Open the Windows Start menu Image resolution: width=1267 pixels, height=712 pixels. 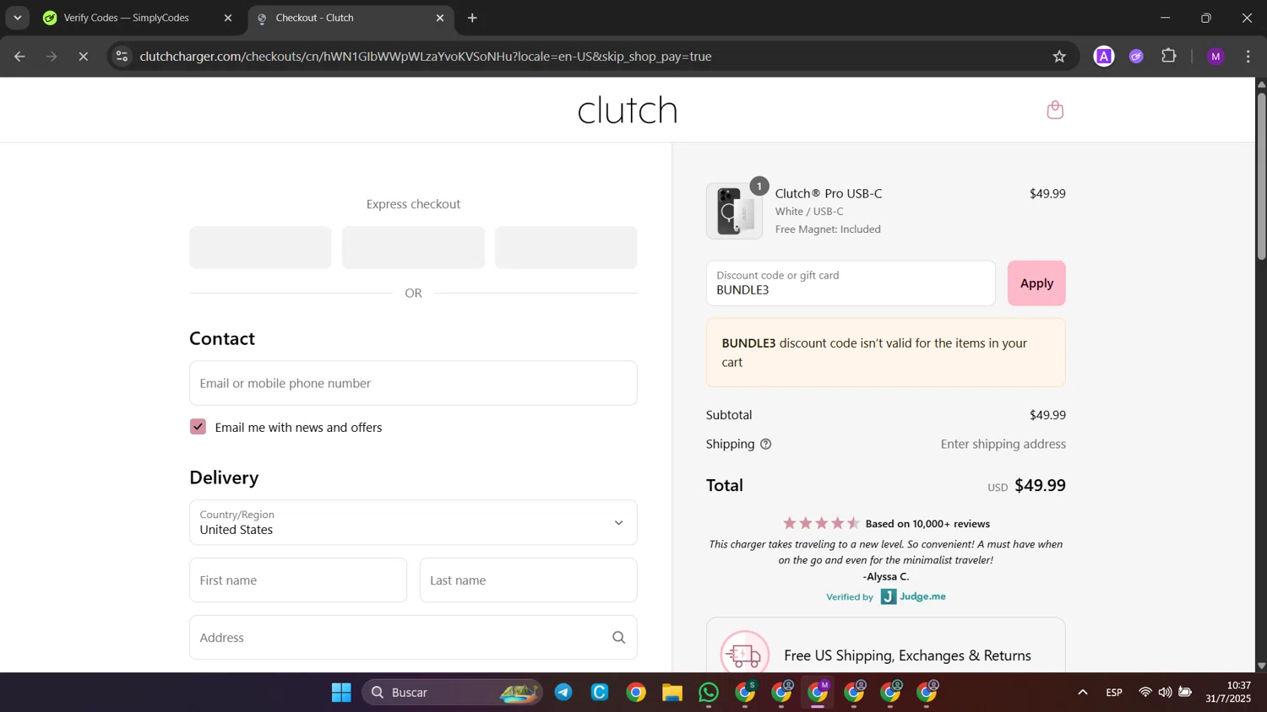tap(341, 693)
